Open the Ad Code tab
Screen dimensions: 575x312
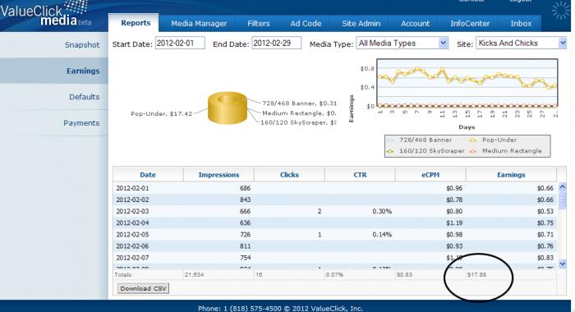(306, 24)
